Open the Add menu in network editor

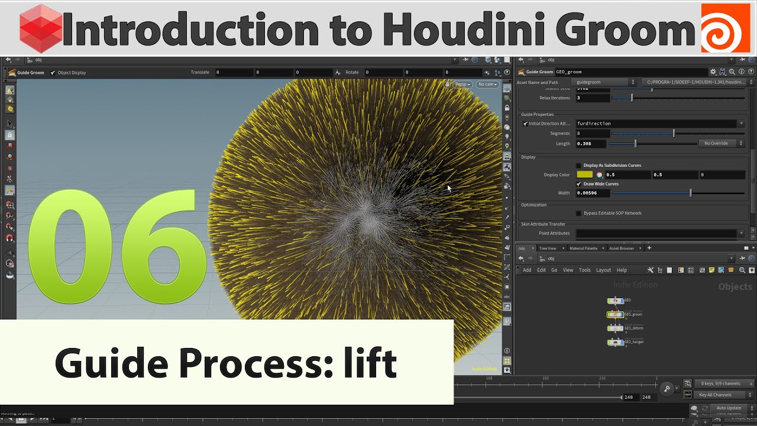[527, 270]
